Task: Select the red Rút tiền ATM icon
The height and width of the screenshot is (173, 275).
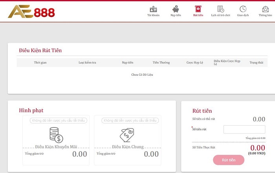Action: (x=198, y=9)
